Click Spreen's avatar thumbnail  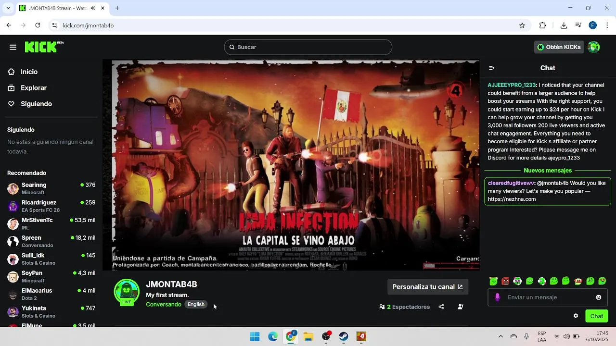13,241
